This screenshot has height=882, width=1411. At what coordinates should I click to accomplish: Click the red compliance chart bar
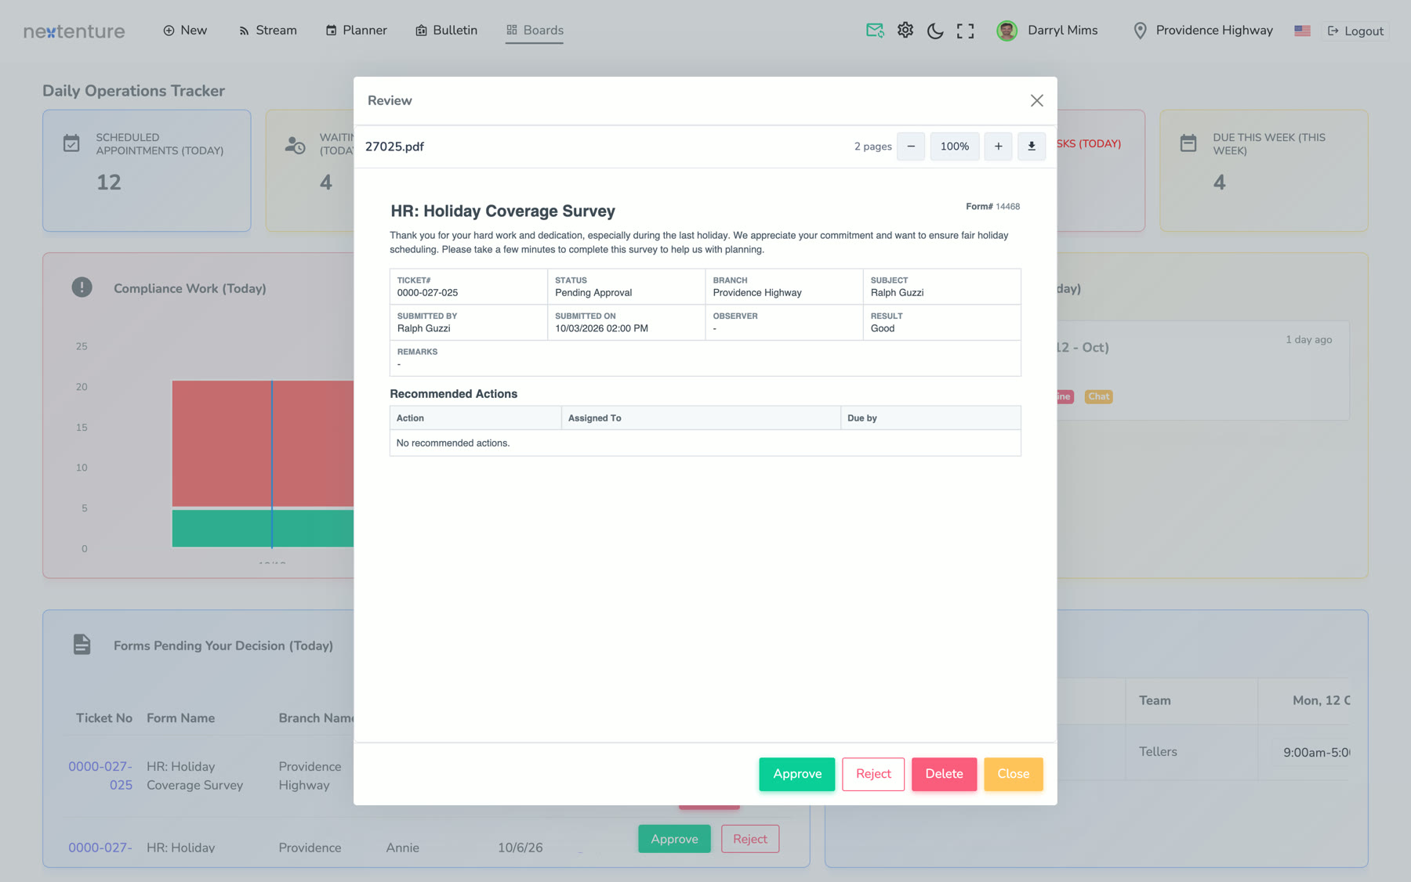(263, 443)
